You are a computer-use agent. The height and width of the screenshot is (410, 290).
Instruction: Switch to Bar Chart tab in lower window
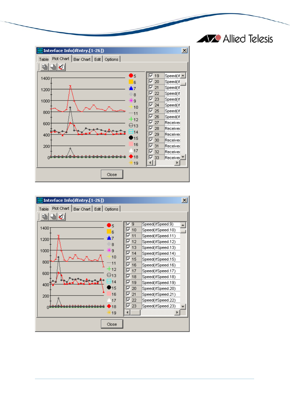pyautogui.click(x=82, y=209)
